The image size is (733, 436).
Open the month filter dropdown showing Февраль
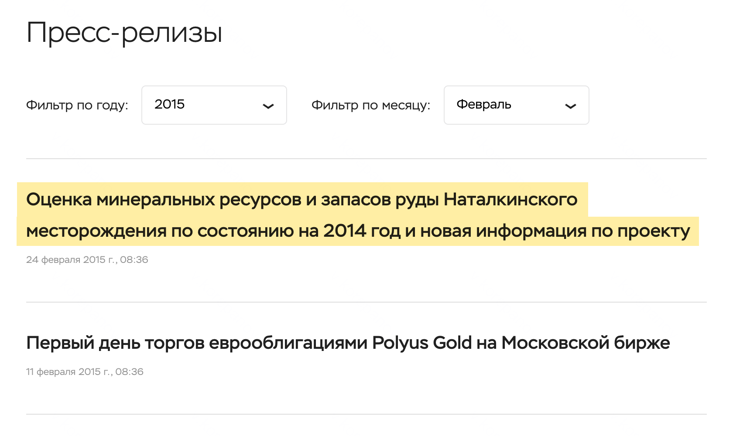[x=516, y=105]
